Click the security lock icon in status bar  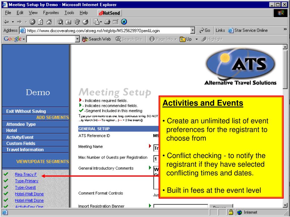231,212
